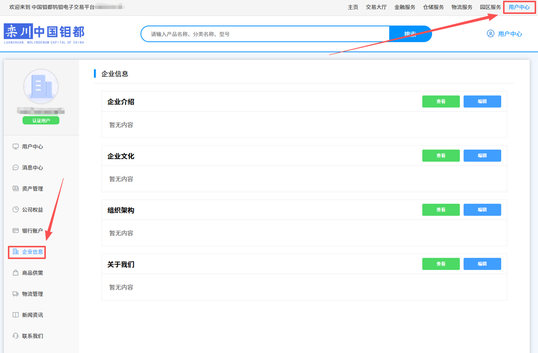Click the truck icon for 物流管理
Viewport: 538px width, 353px height.
[x=16, y=294]
